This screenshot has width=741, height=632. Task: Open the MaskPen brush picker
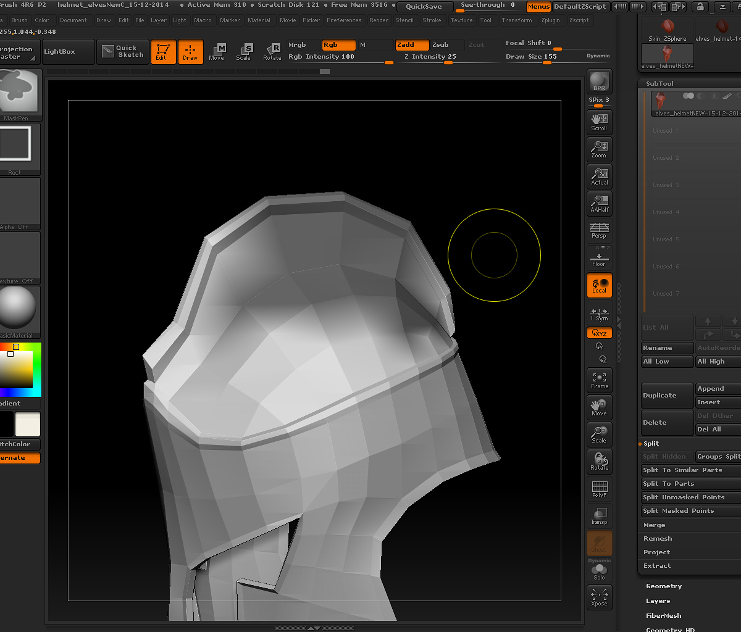click(20, 94)
